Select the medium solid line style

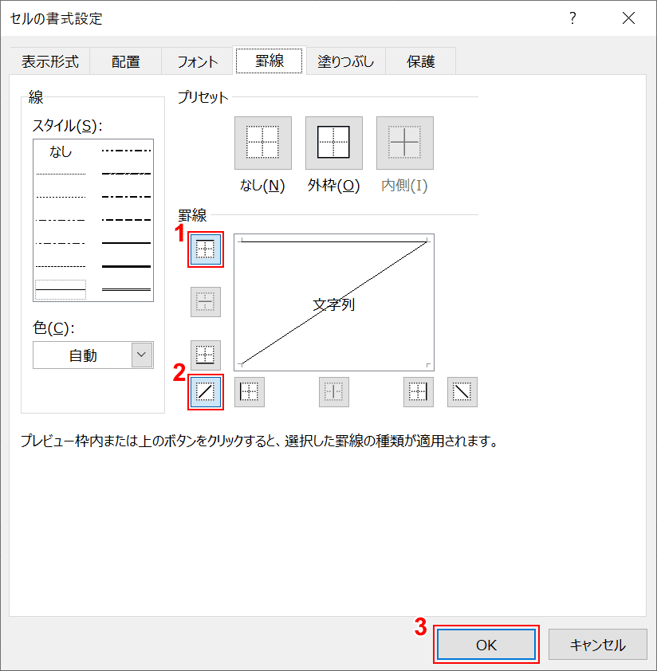pyautogui.click(x=126, y=243)
